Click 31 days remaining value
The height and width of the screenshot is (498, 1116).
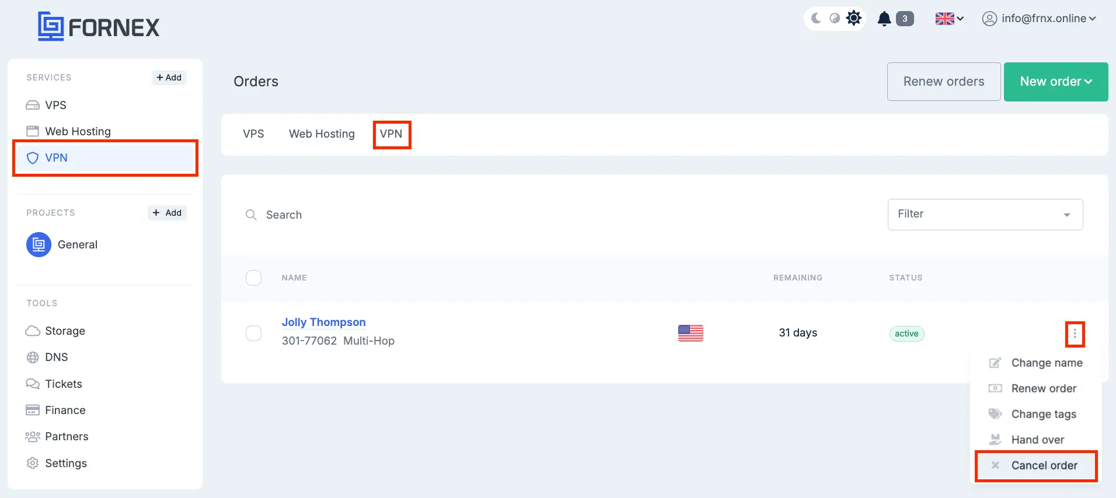[x=798, y=333]
